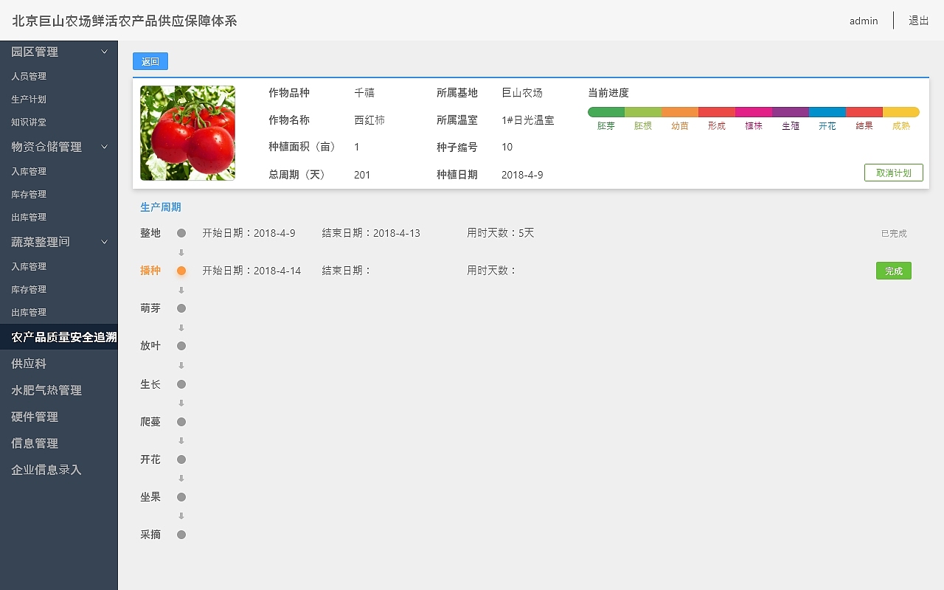Open the 硬件管理 menu

pyautogui.click(x=35, y=417)
